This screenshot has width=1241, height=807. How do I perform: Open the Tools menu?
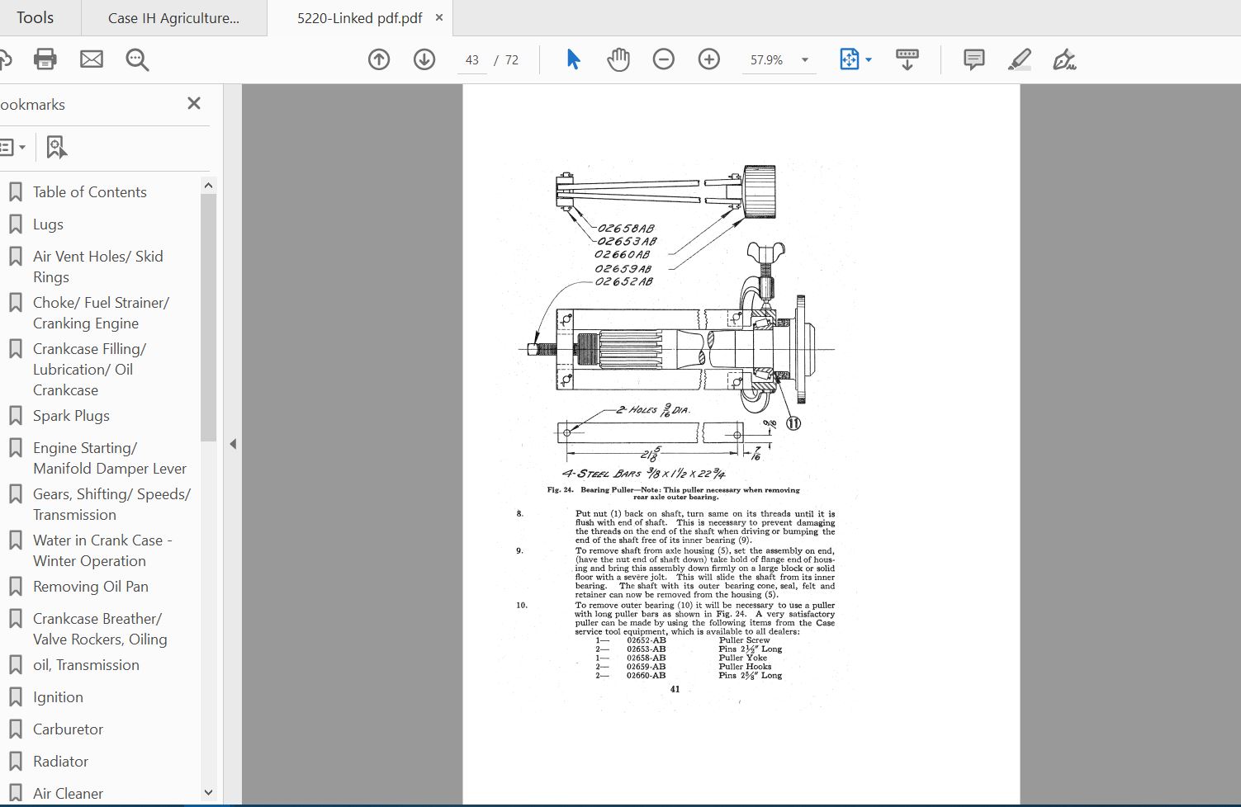(36, 17)
